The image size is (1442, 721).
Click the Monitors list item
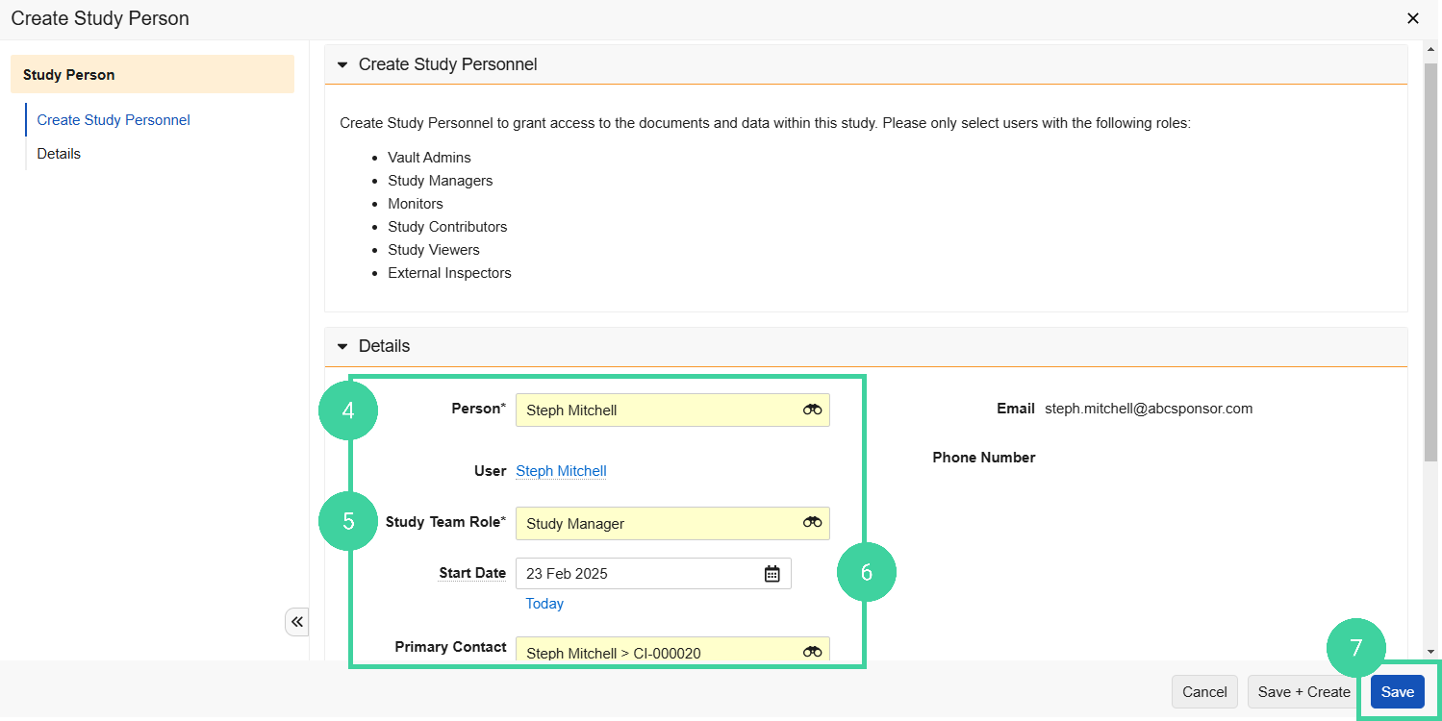tap(416, 204)
